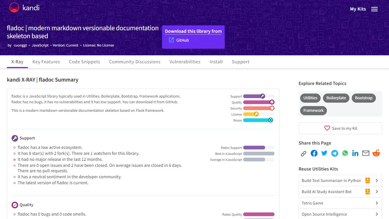The height and width of the screenshot is (219, 389).
Task: Select the Framework topic tag
Action: pyautogui.click(x=313, y=111)
